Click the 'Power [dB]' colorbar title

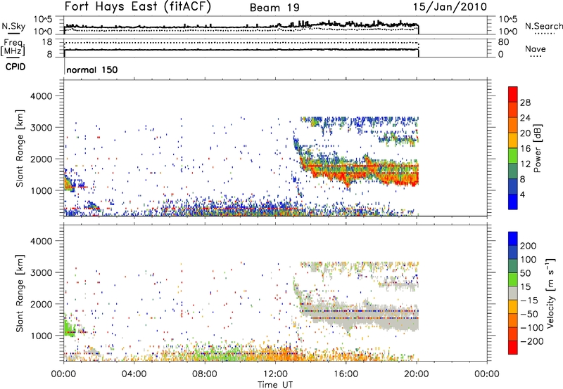click(537, 148)
